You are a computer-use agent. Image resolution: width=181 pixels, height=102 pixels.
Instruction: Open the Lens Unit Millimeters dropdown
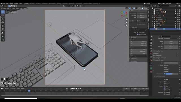171,39
